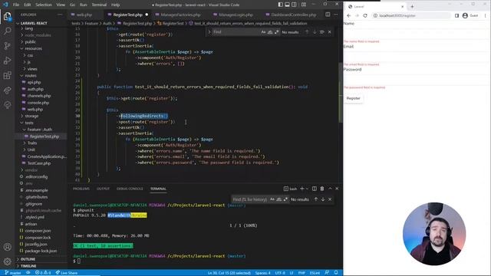The height and width of the screenshot is (276, 491).
Task: Close the terminal Find widget
Action: pyautogui.click(x=330, y=199)
